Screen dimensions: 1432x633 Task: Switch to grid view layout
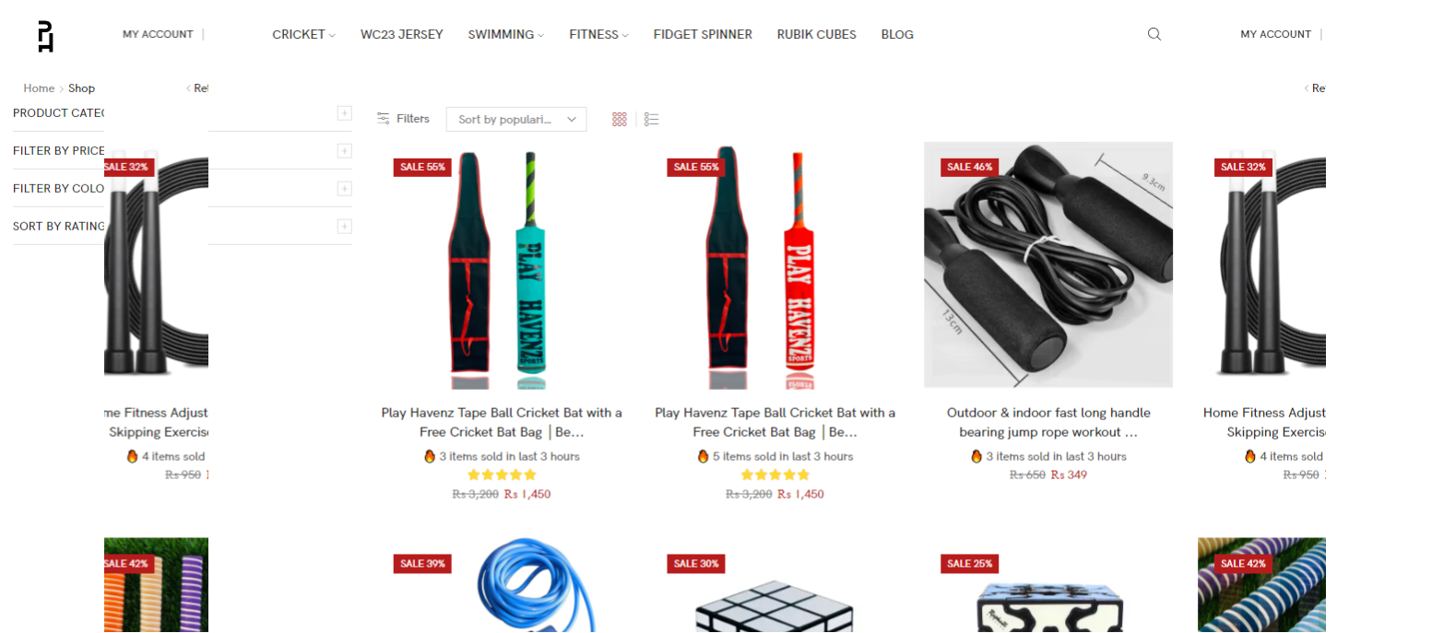620,119
